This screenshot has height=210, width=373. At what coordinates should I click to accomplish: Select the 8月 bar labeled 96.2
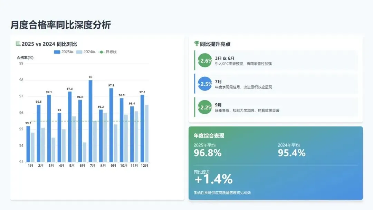click(101, 136)
